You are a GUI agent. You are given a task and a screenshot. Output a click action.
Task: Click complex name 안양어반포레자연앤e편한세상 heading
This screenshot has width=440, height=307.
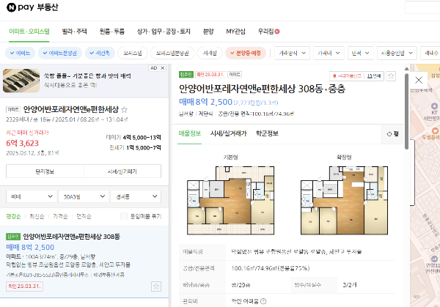click(x=71, y=109)
